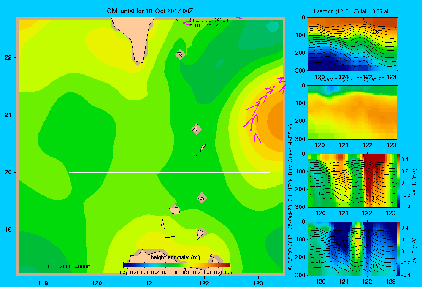
Task: Click longitude label 121 on the main map axis
Action: [151, 283]
